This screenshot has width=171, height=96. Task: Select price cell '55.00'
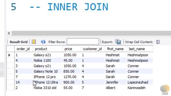[x=68, y=88]
